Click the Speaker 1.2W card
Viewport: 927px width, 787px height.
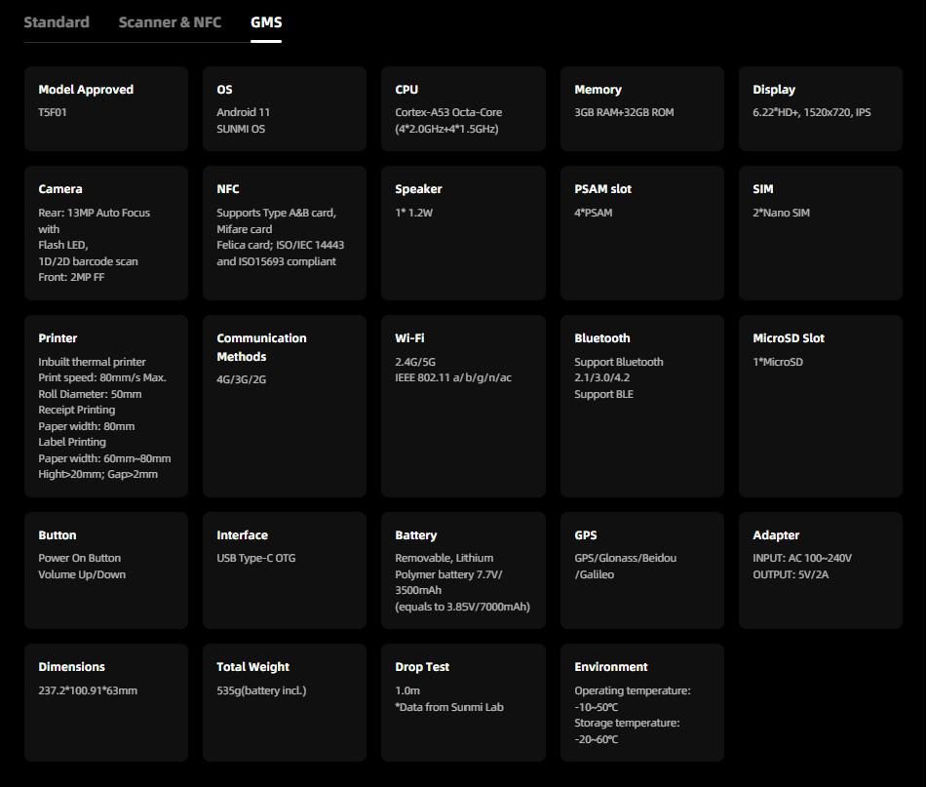coord(463,233)
